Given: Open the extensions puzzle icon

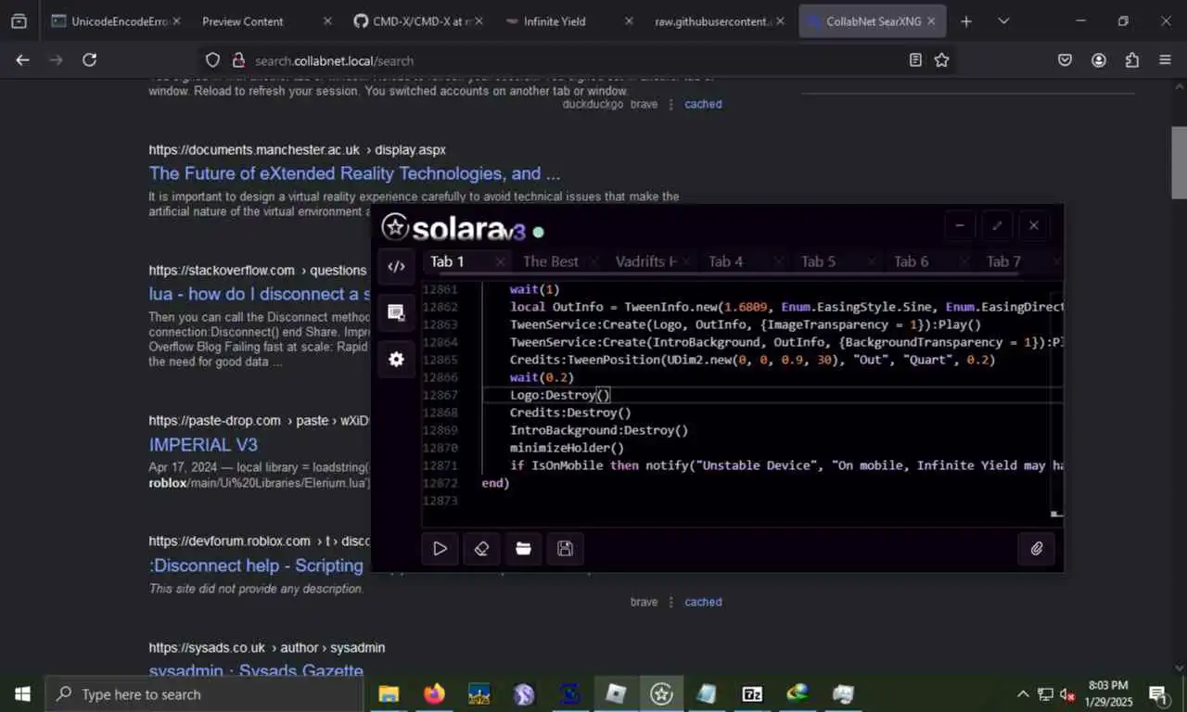Looking at the screenshot, I should coord(1132,60).
